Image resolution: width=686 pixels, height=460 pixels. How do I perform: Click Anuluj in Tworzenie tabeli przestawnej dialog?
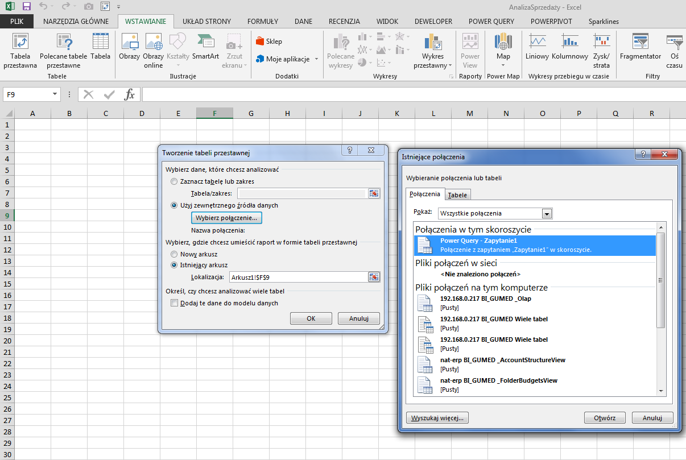(x=359, y=318)
